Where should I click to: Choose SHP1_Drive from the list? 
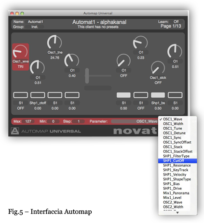(x=177, y=188)
